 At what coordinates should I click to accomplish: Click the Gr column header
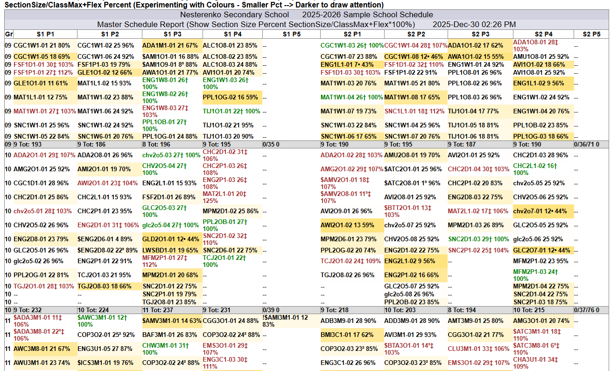[x=9, y=34]
